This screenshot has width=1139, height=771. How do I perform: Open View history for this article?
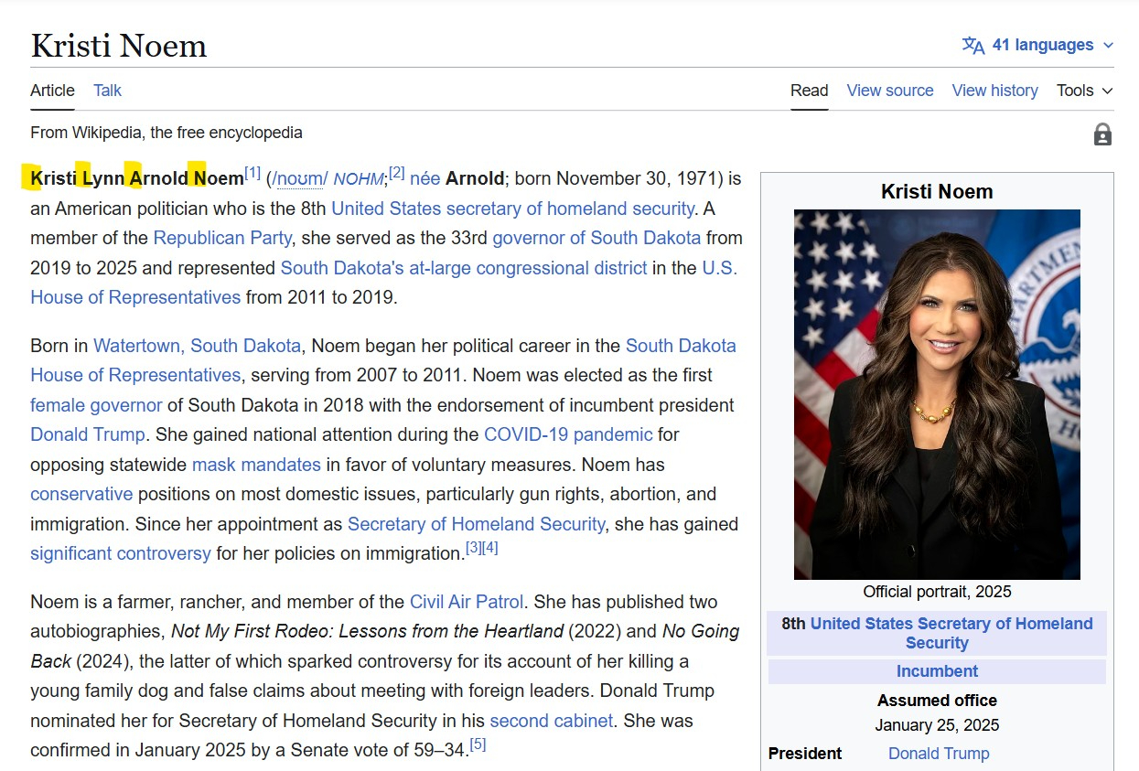(994, 91)
